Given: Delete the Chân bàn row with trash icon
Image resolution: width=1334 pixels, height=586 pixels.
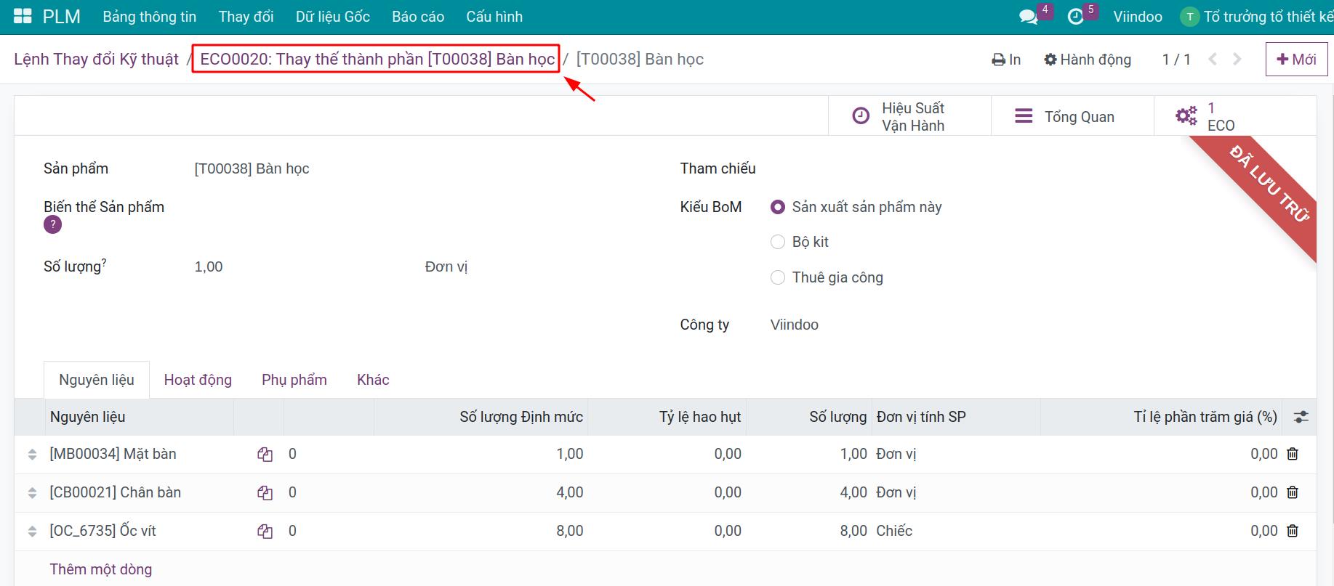Looking at the screenshot, I should tap(1293, 492).
